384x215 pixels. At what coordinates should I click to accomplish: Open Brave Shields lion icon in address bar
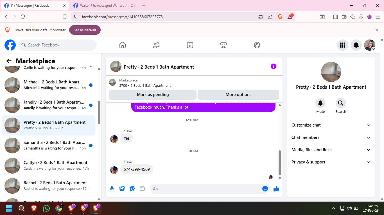[280, 17]
